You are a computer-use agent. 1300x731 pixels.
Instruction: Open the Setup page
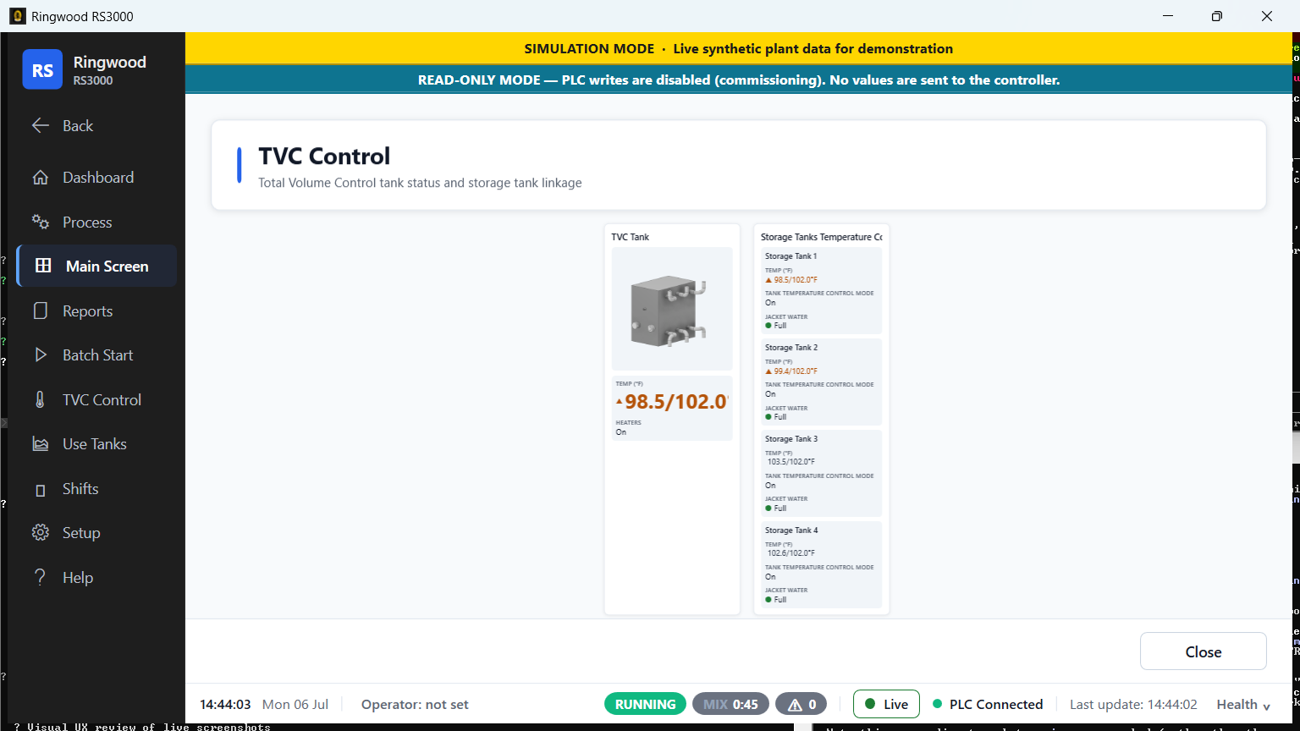point(96,533)
